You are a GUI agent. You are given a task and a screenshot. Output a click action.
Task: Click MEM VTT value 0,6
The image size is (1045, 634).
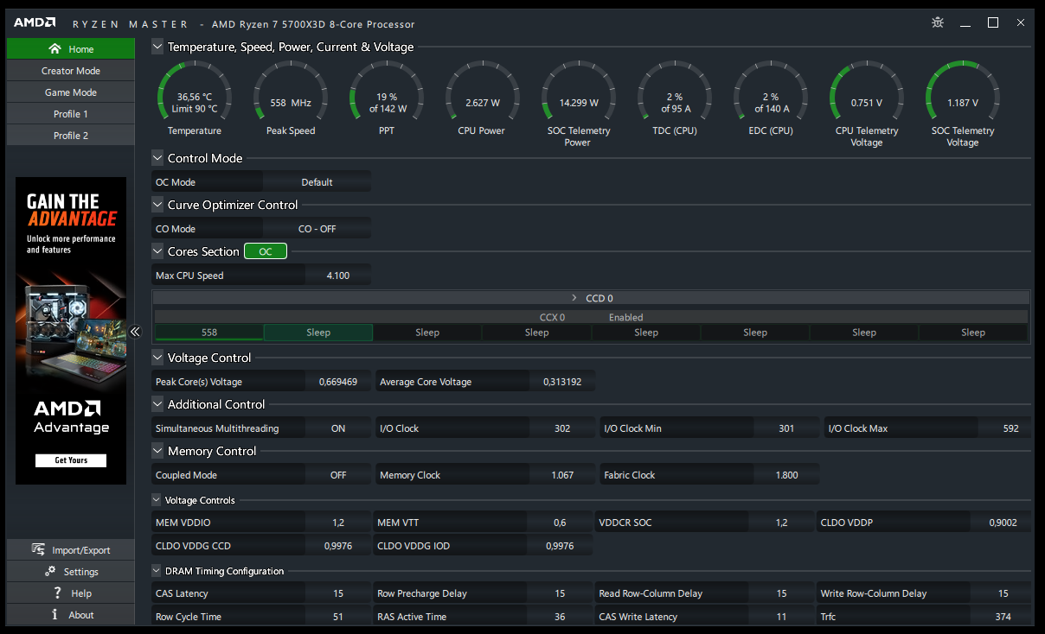coord(560,523)
